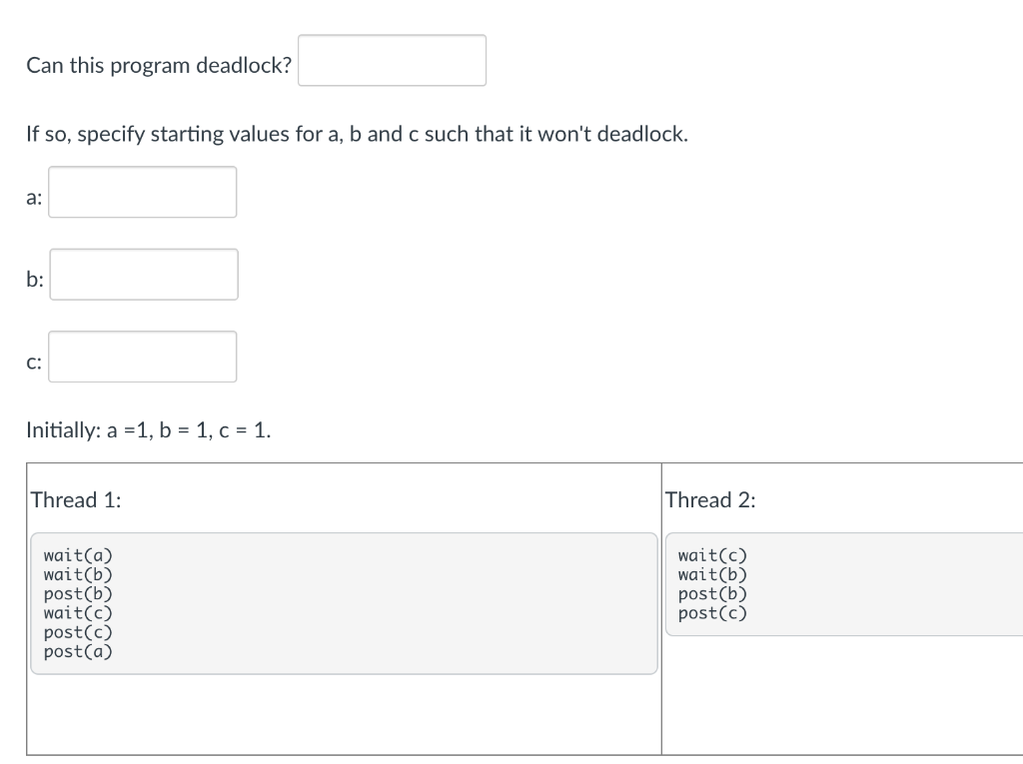Click the wait(a) line in Thread 1
This screenshot has width=1023, height=764.
click(x=78, y=555)
